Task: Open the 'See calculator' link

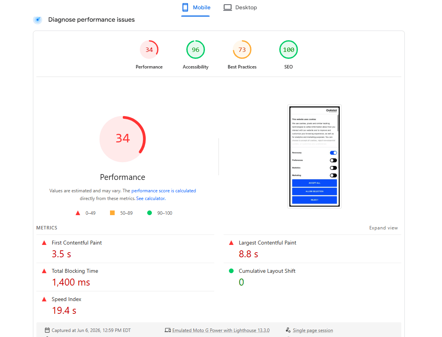Action: (x=151, y=198)
